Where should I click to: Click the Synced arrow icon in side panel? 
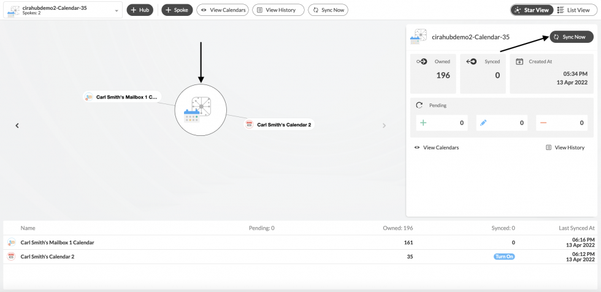pos(472,61)
